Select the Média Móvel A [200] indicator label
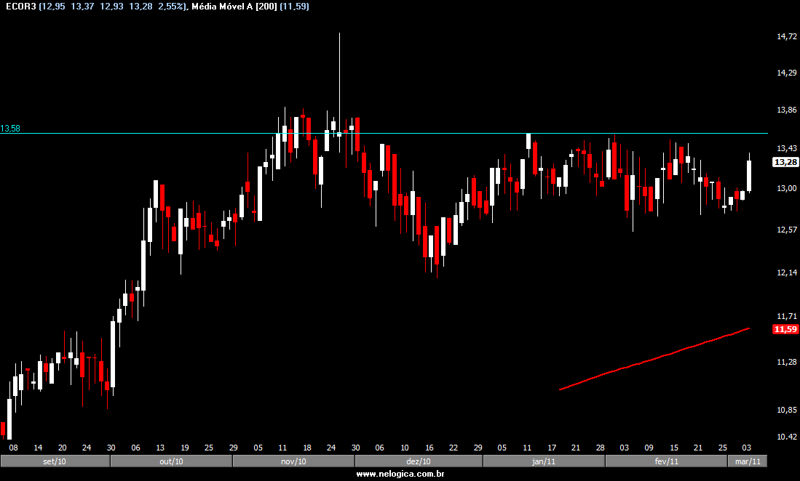This screenshot has width=800, height=481. [234, 7]
